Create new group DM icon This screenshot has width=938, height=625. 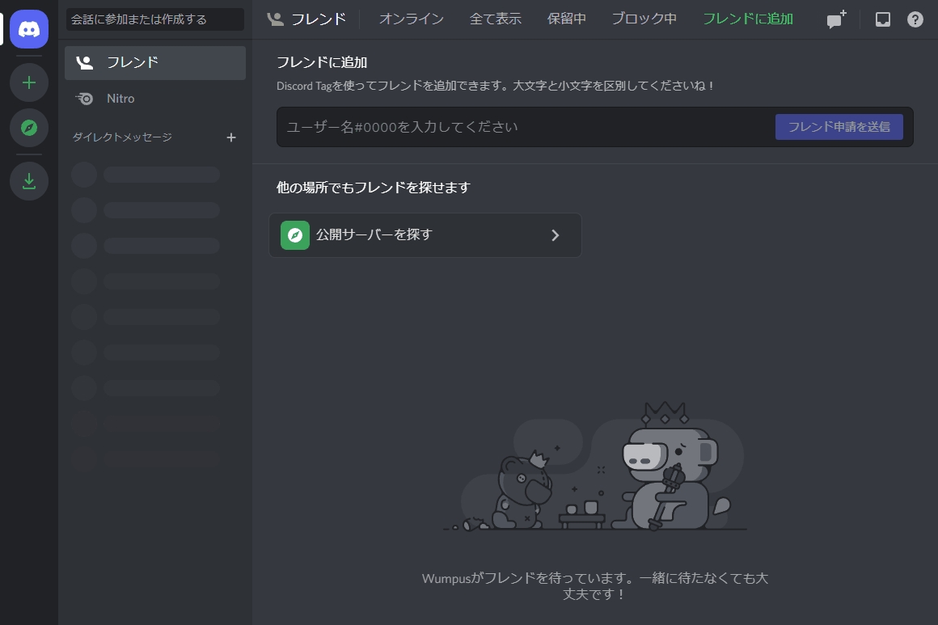click(x=836, y=19)
